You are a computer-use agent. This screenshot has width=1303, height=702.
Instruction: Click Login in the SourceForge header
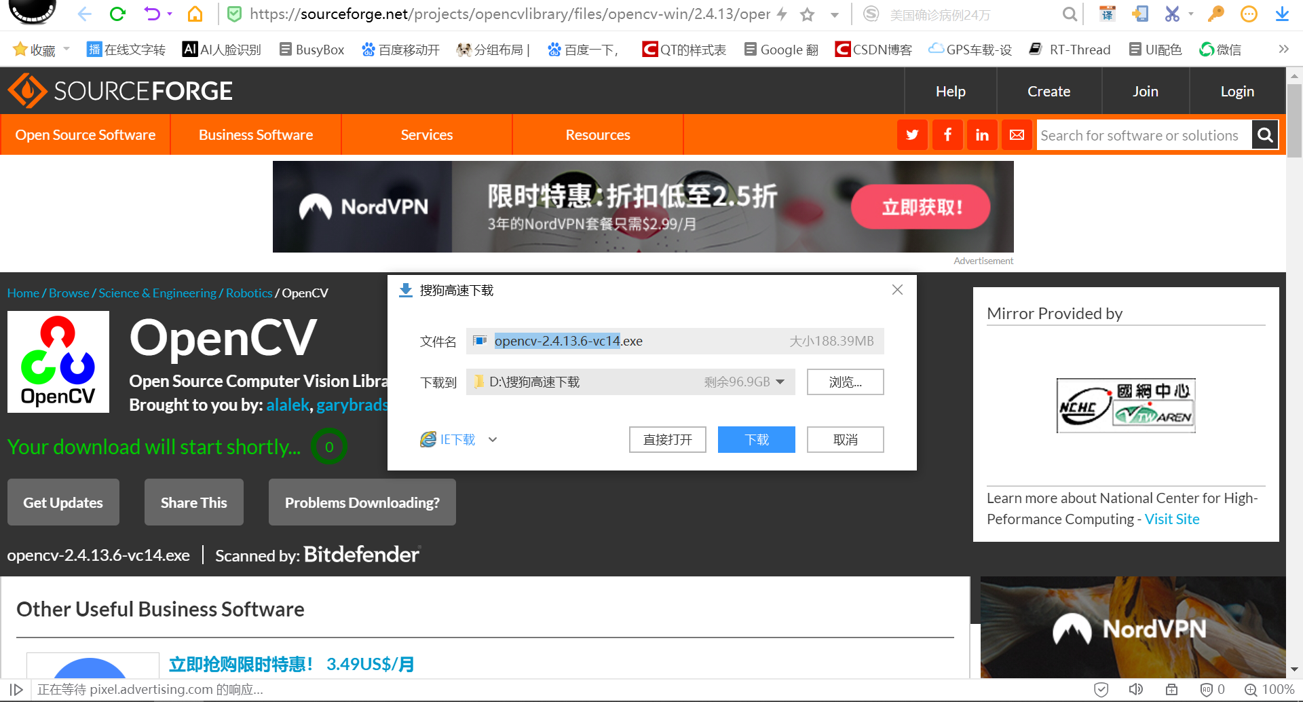[x=1238, y=91]
